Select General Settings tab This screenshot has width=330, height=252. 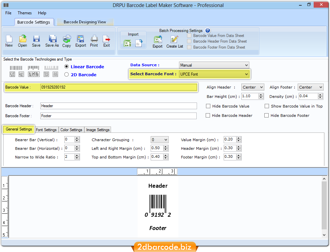(19, 129)
